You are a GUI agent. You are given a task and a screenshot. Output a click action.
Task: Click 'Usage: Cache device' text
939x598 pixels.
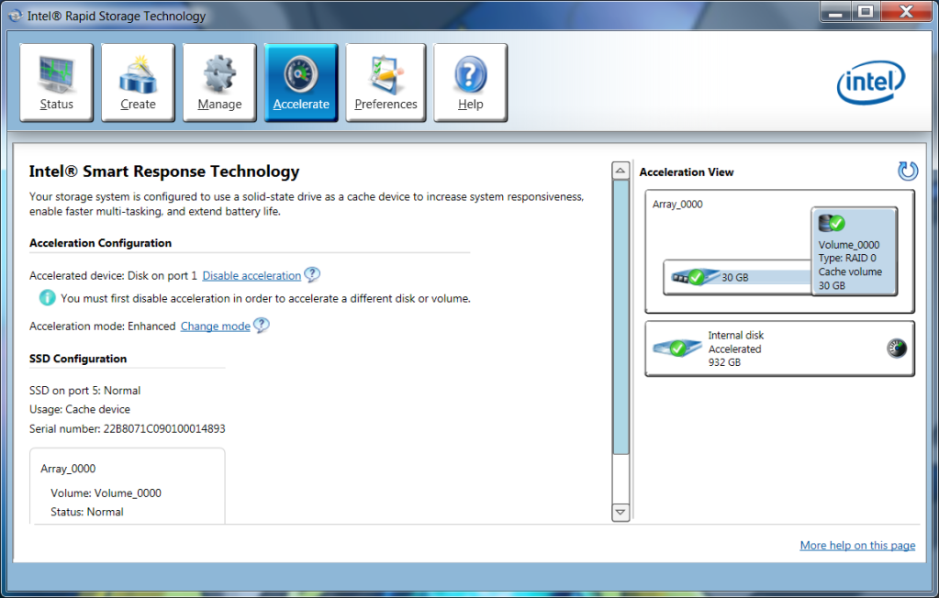click(80, 409)
